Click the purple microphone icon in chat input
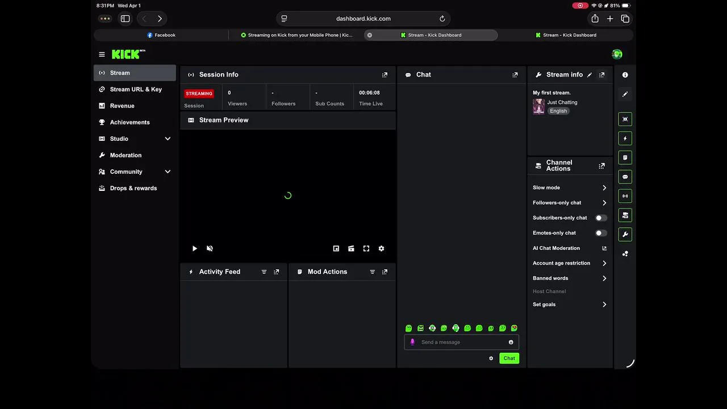Image resolution: width=727 pixels, height=409 pixels. [412, 342]
